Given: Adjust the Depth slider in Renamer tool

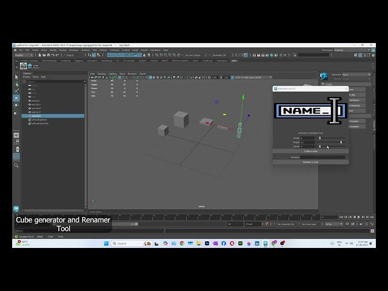Looking at the screenshot, I should (x=319, y=147).
